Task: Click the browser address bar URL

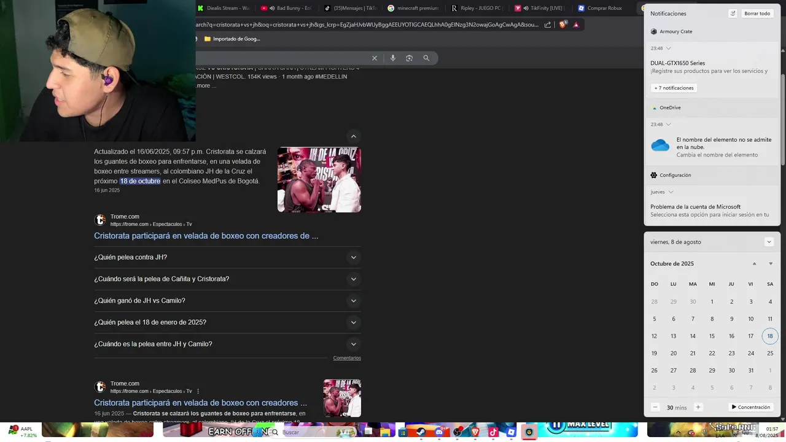Action: coord(367,25)
